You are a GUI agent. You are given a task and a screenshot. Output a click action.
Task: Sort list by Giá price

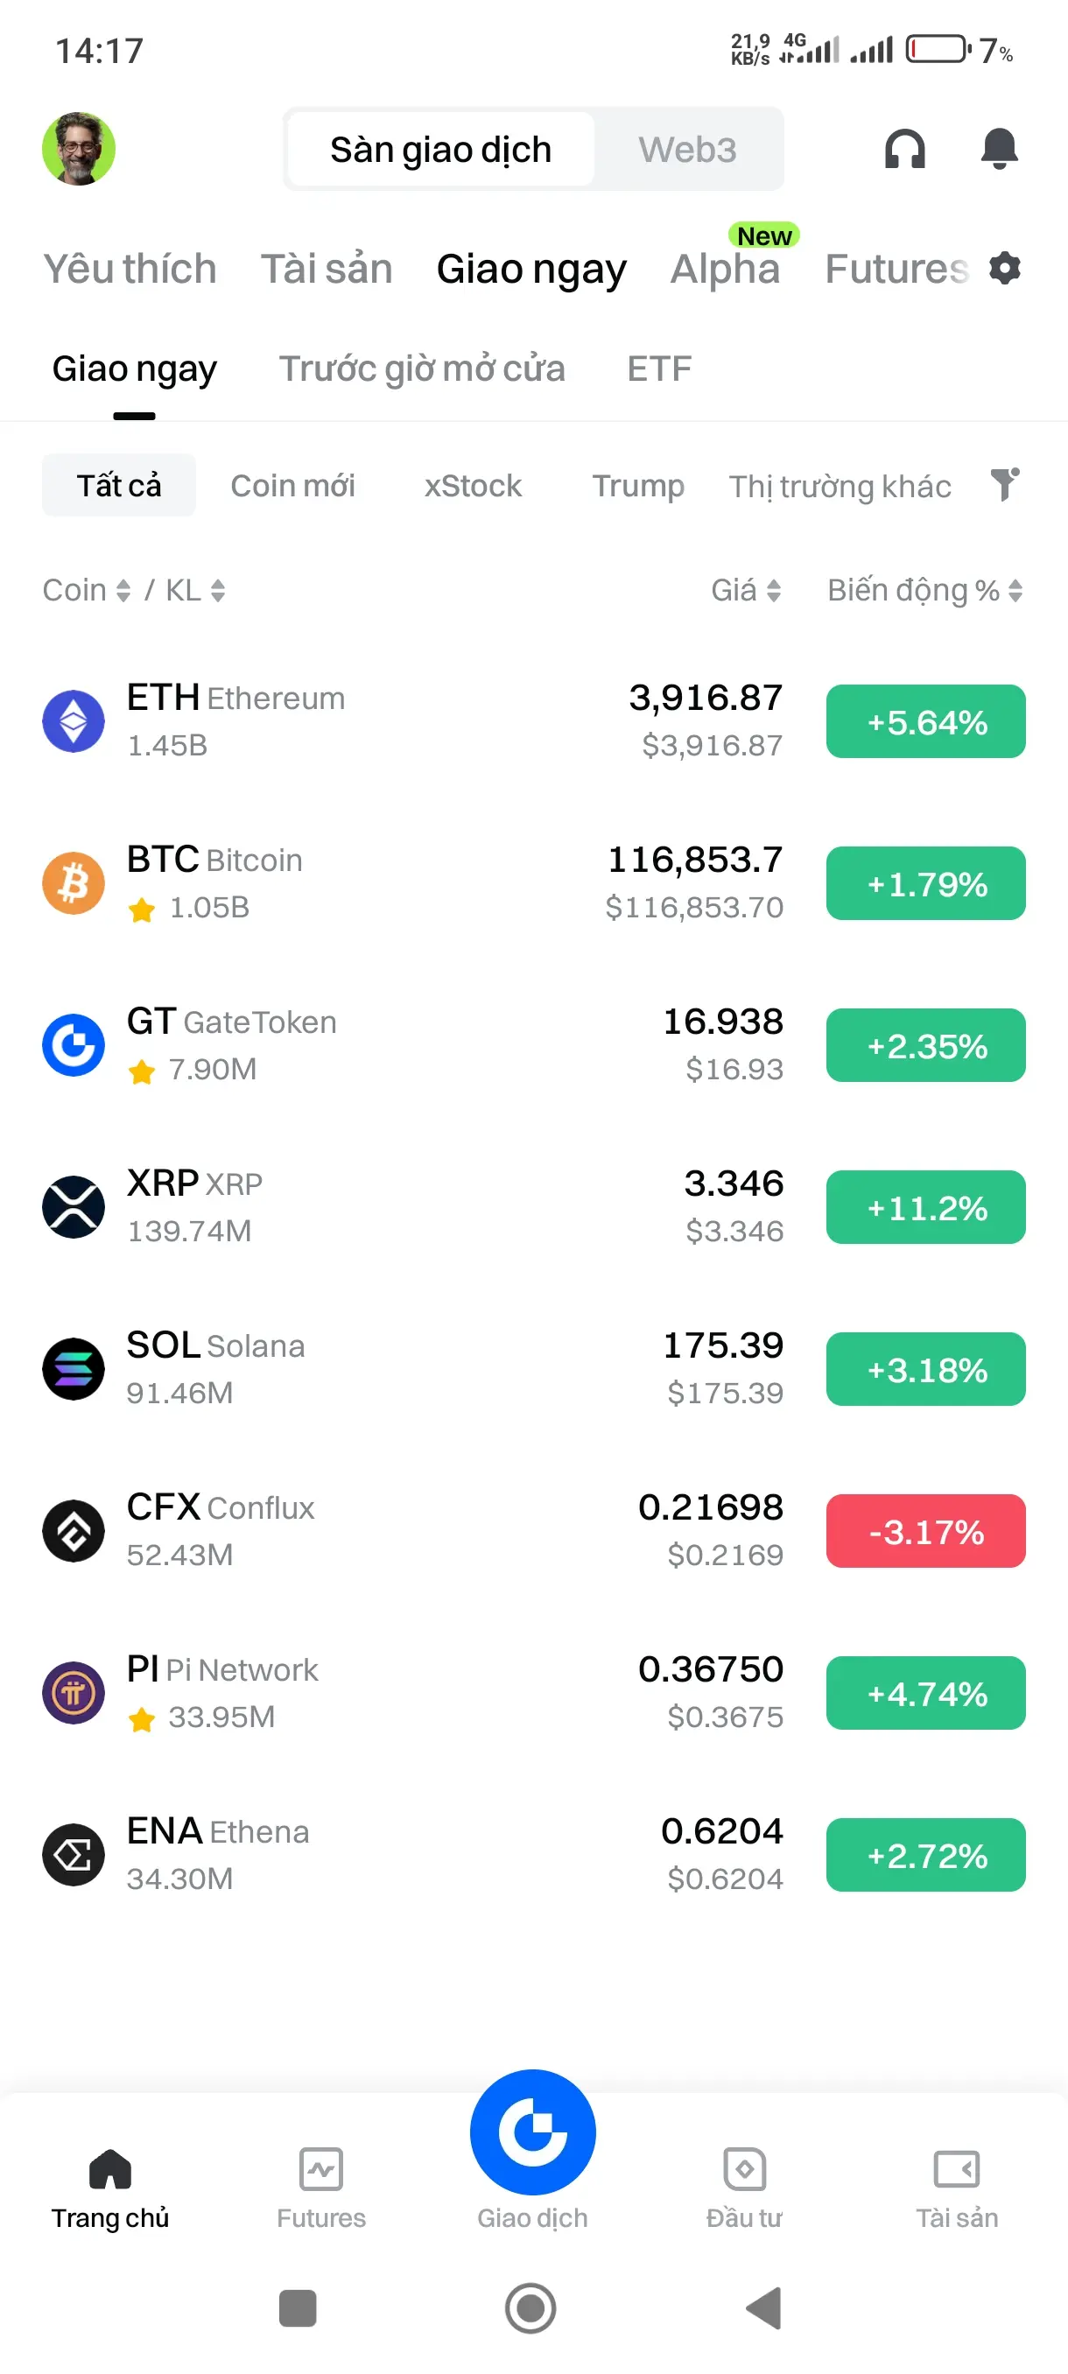(x=747, y=590)
